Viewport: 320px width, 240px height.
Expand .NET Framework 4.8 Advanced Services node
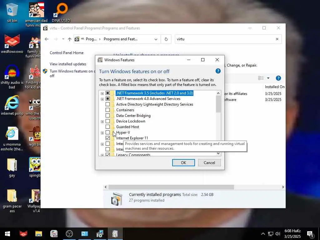click(x=102, y=99)
